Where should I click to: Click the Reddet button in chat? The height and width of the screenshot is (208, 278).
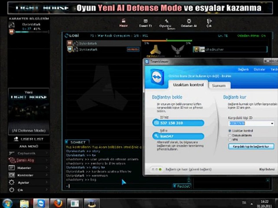point(182,186)
